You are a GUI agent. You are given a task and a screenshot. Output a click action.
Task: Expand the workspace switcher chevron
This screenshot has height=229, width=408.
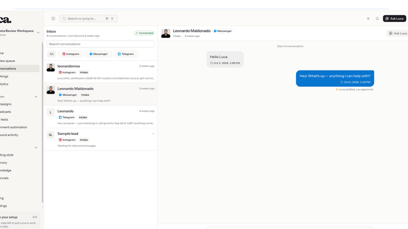click(x=38, y=33)
